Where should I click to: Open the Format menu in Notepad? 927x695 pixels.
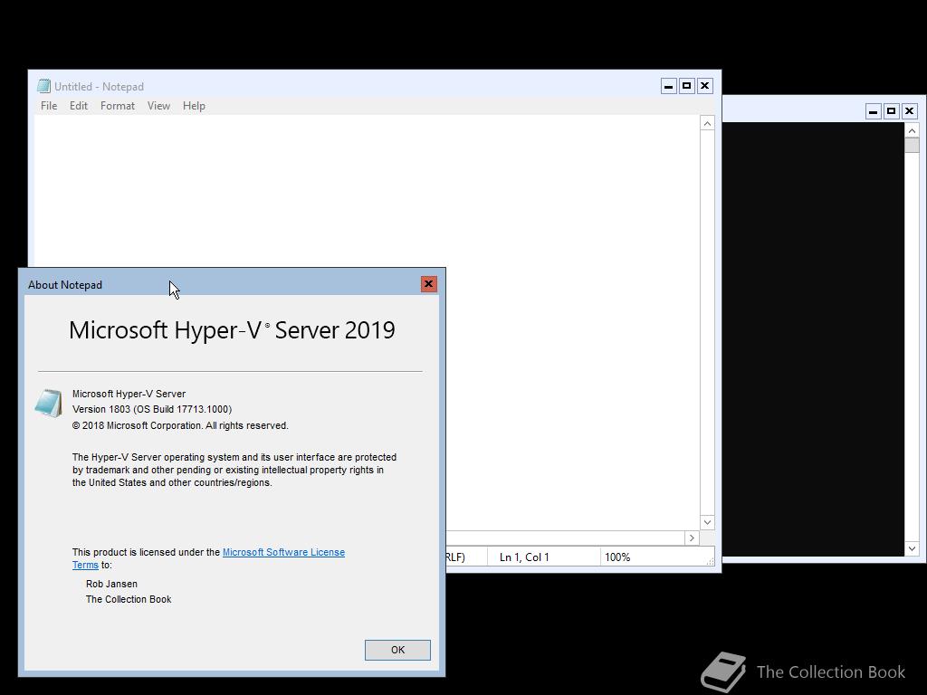[117, 106]
